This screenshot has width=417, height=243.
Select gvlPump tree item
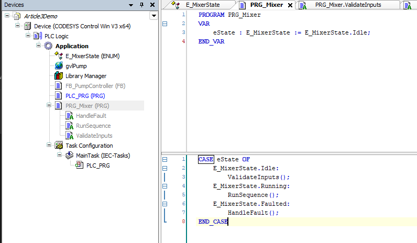(76, 66)
